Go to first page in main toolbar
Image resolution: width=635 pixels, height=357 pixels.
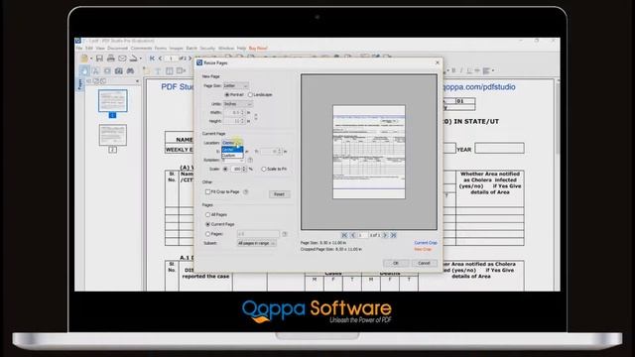click(x=152, y=59)
